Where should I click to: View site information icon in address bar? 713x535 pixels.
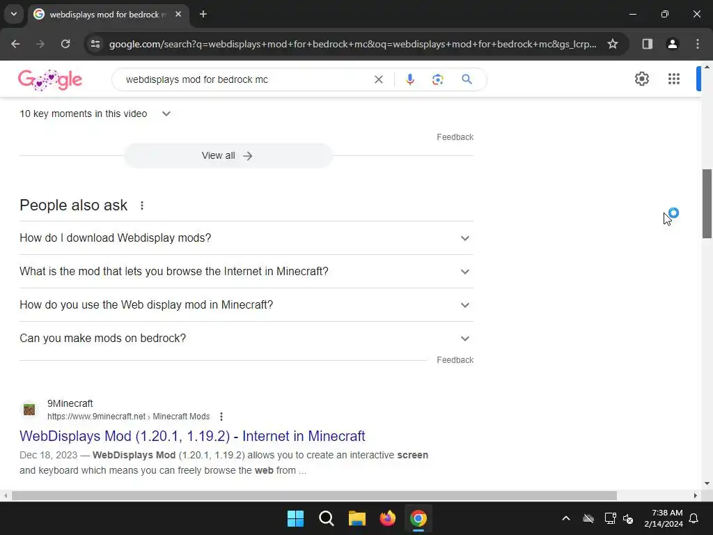click(95, 44)
